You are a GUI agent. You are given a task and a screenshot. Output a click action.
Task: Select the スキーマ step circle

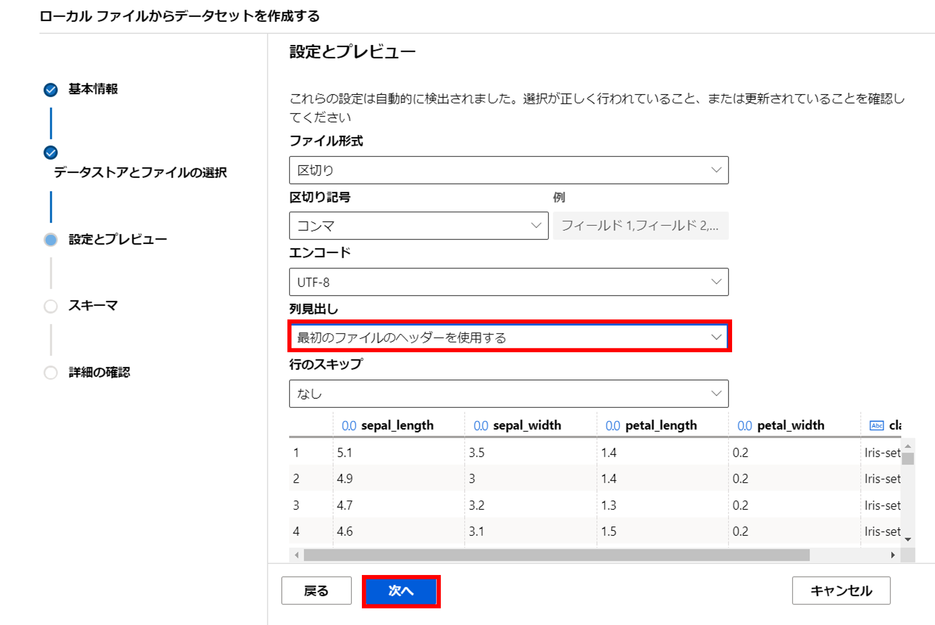[x=51, y=306]
